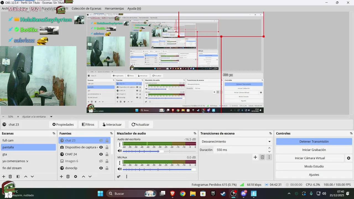Open source Filtros button
The height and width of the screenshot is (199, 354).
coord(88,125)
